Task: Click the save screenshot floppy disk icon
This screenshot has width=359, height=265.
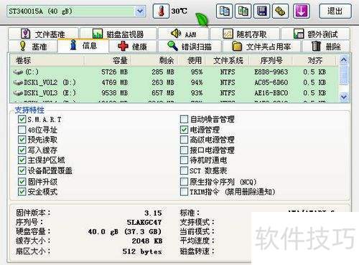Action: coord(261,11)
